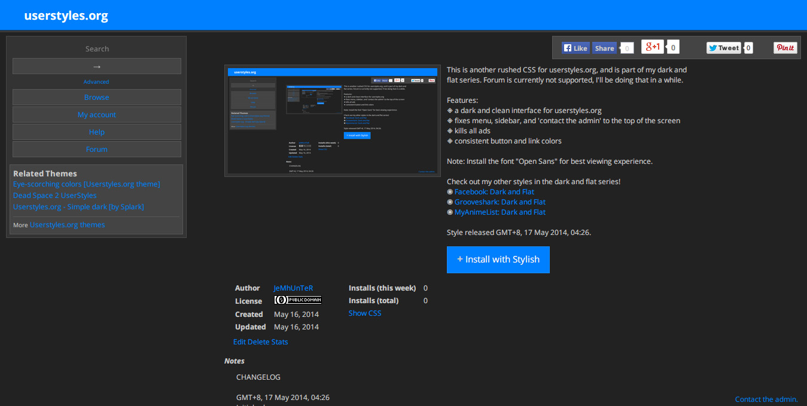Open the Advanced search link
This screenshot has height=406, width=807.
coord(96,82)
